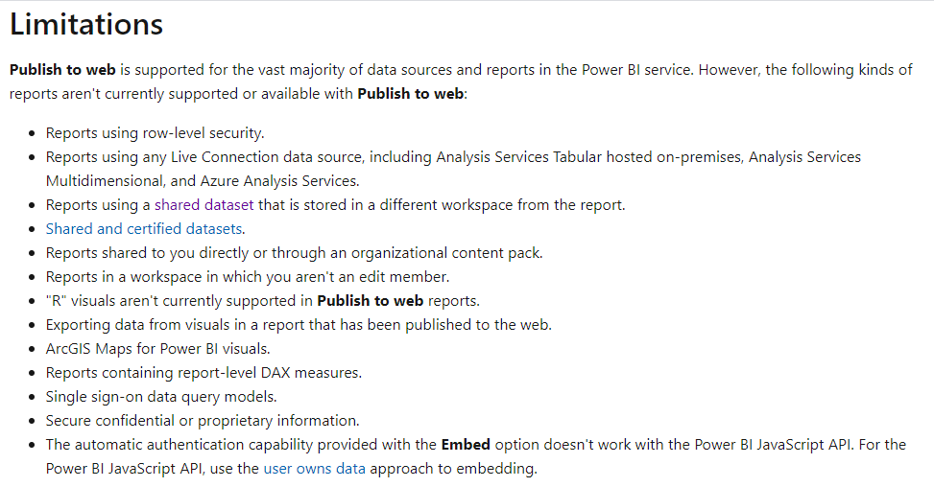Click 'Reports in a workspace' bullet text
The width and height of the screenshot is (934, 487).
click(248, 277)
